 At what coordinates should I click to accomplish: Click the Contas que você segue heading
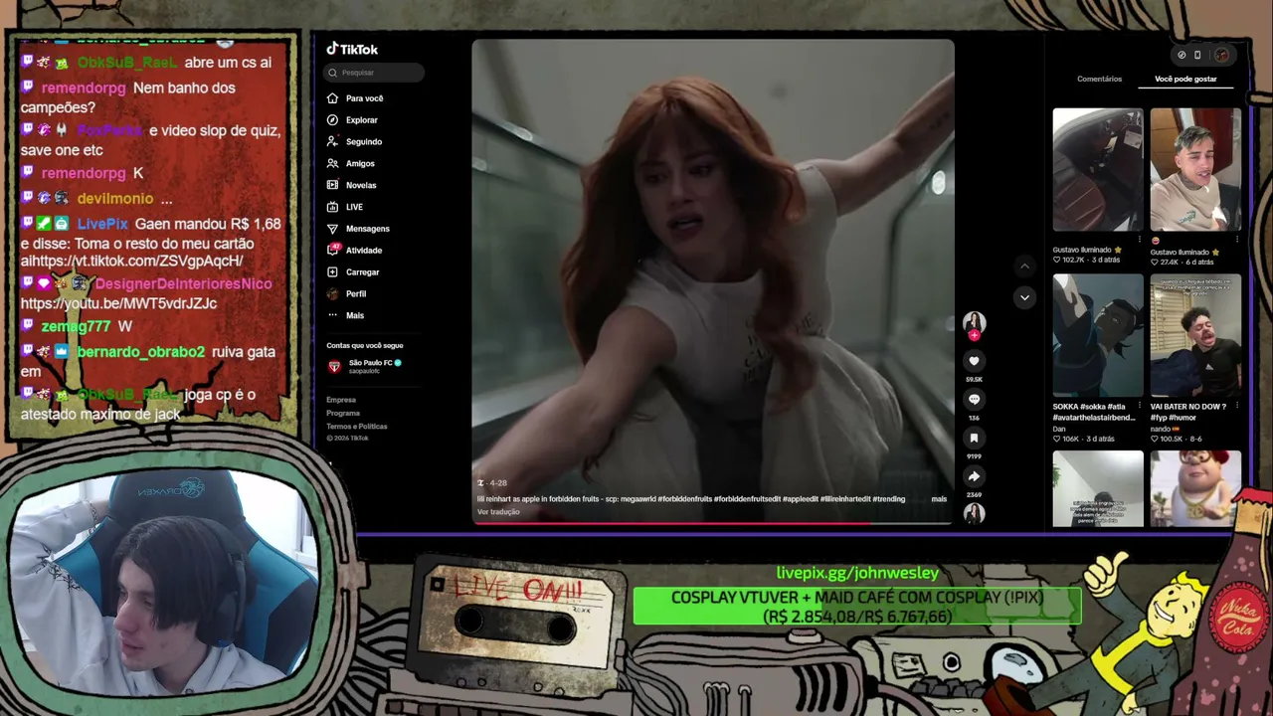pyautogui.click(x=365, y=345)
